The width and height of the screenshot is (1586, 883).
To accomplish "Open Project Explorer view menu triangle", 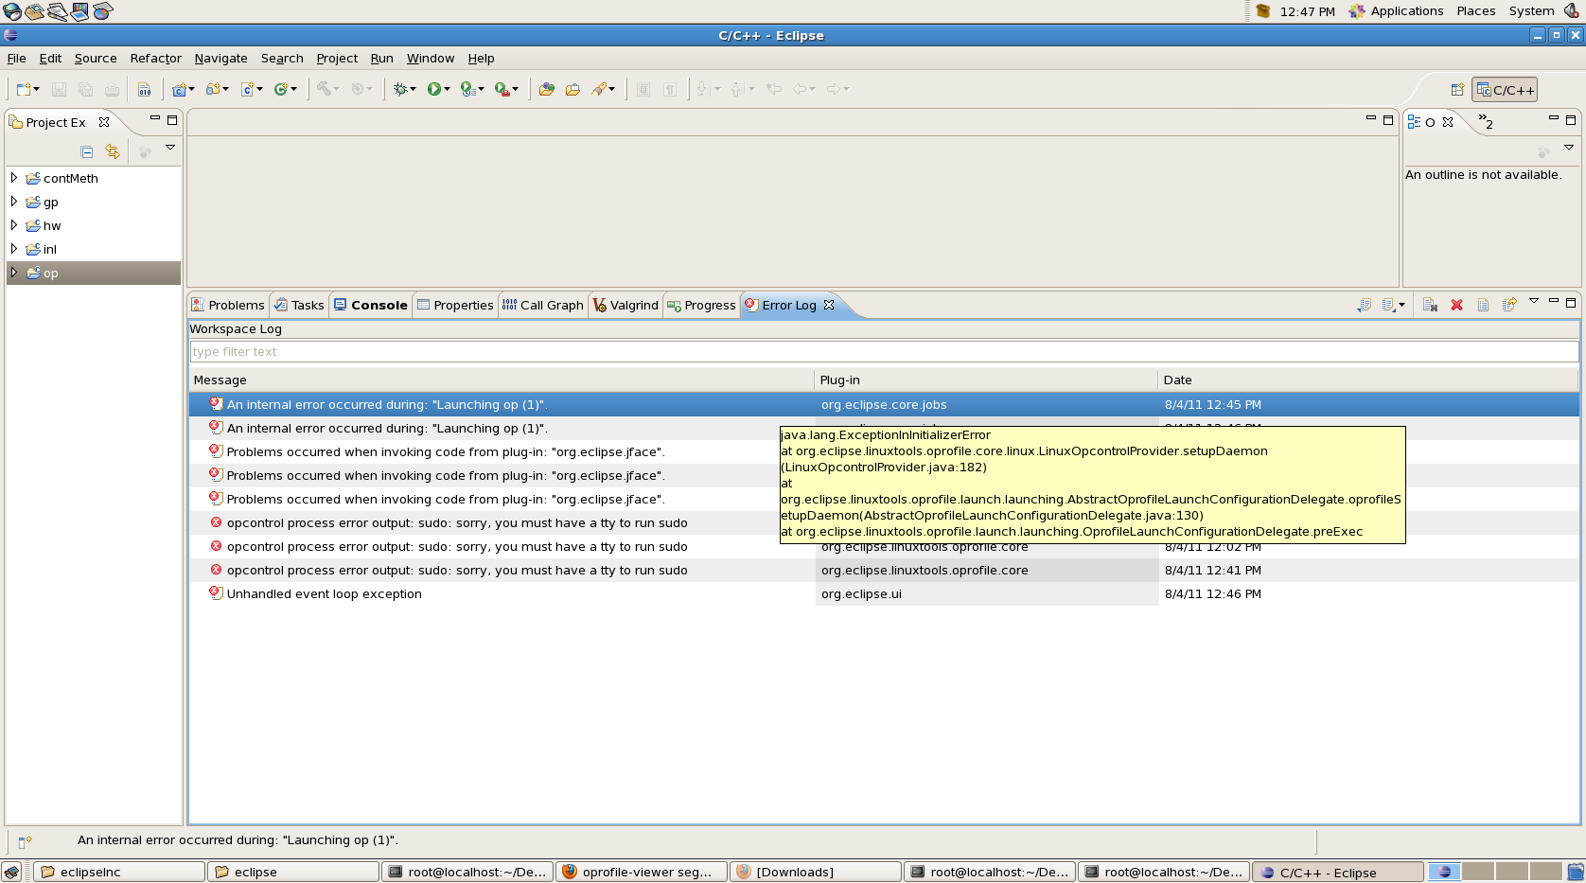I will (170, 147).
